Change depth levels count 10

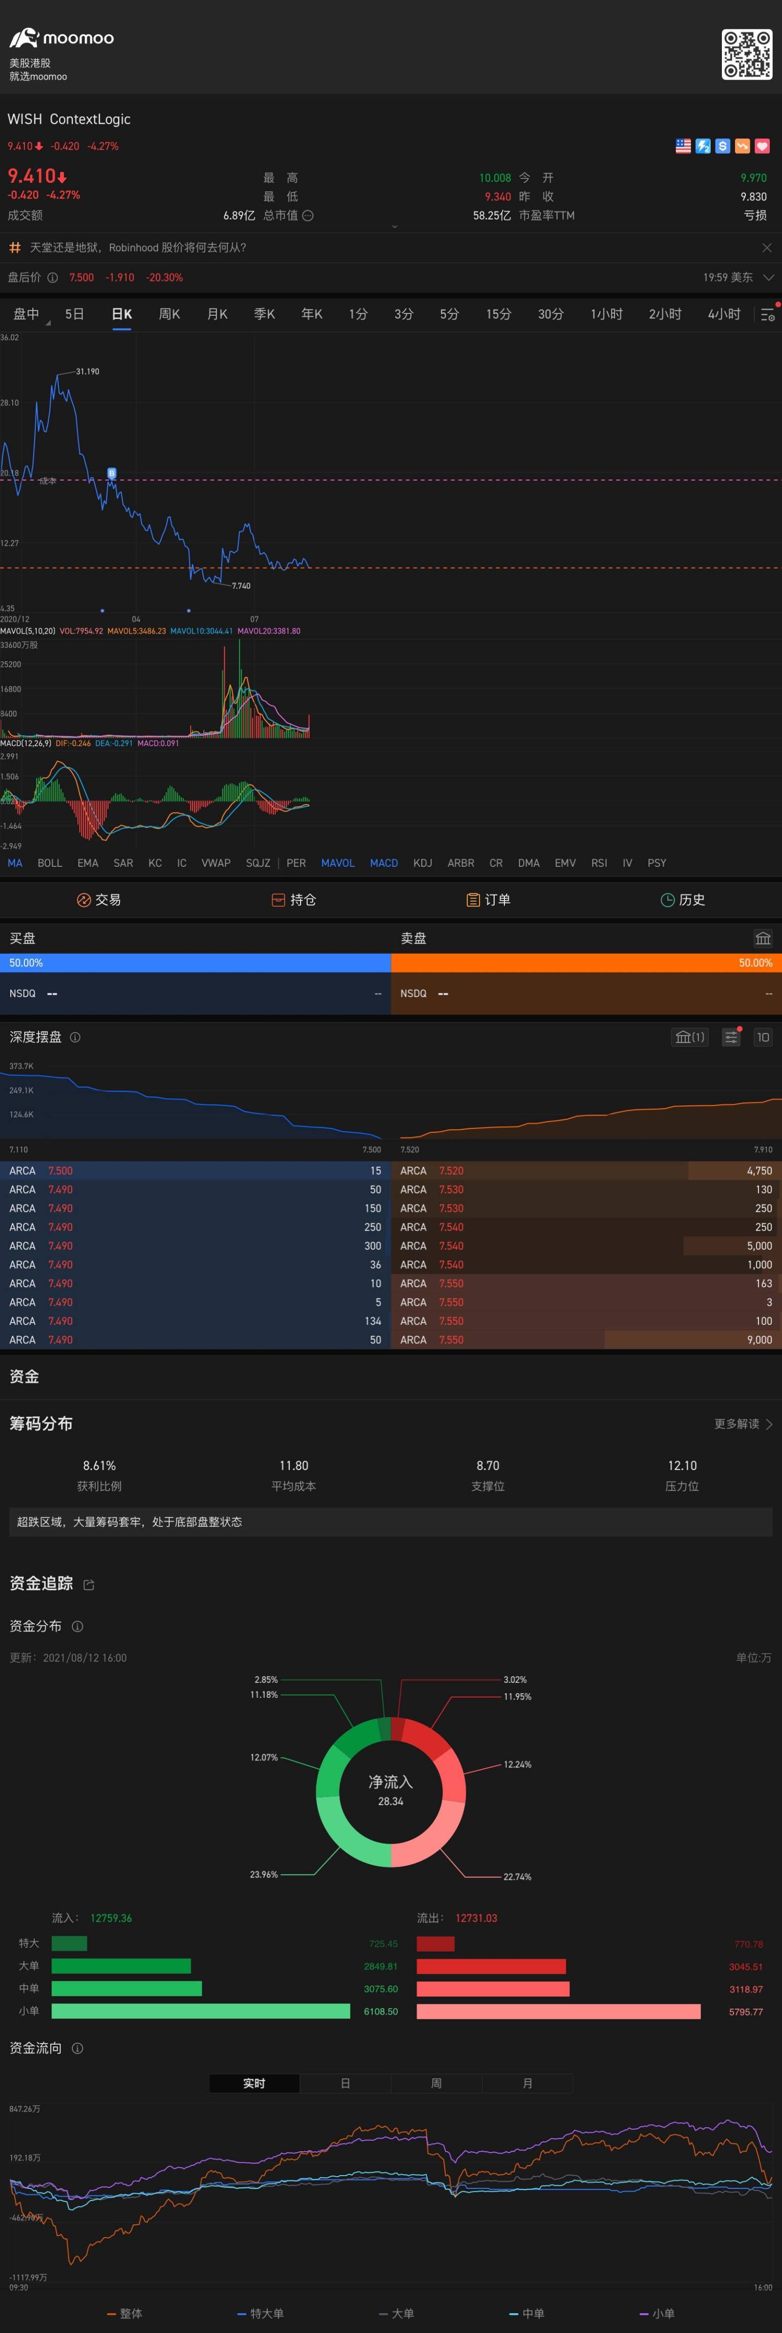763,1037
